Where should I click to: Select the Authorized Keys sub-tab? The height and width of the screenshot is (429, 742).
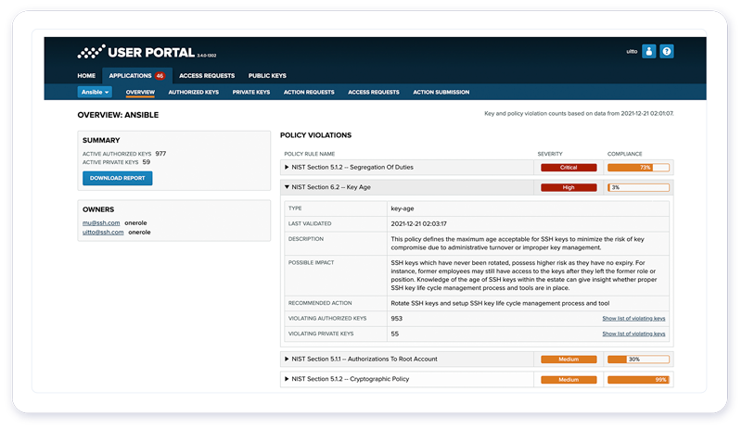193,93
